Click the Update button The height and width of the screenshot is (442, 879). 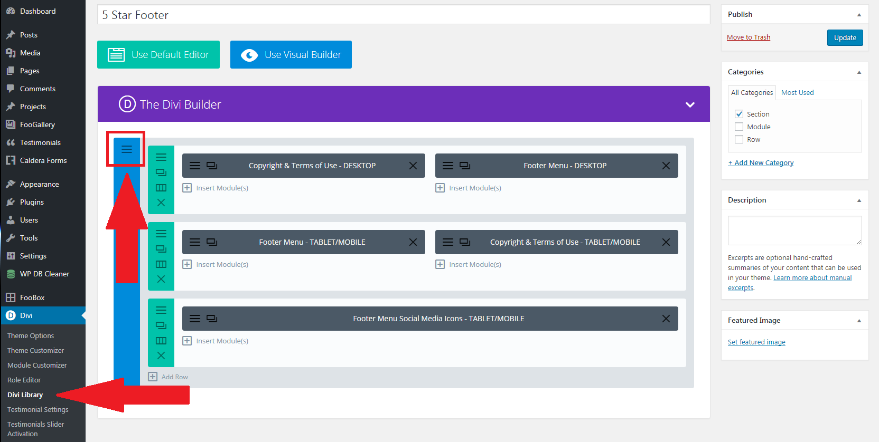(845, 37)
